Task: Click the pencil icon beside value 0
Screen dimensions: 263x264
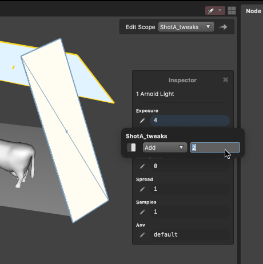Action: pos(142,166)
